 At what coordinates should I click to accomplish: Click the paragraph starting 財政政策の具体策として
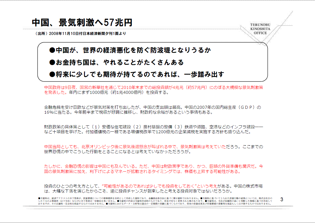click(x=153, y=129)
